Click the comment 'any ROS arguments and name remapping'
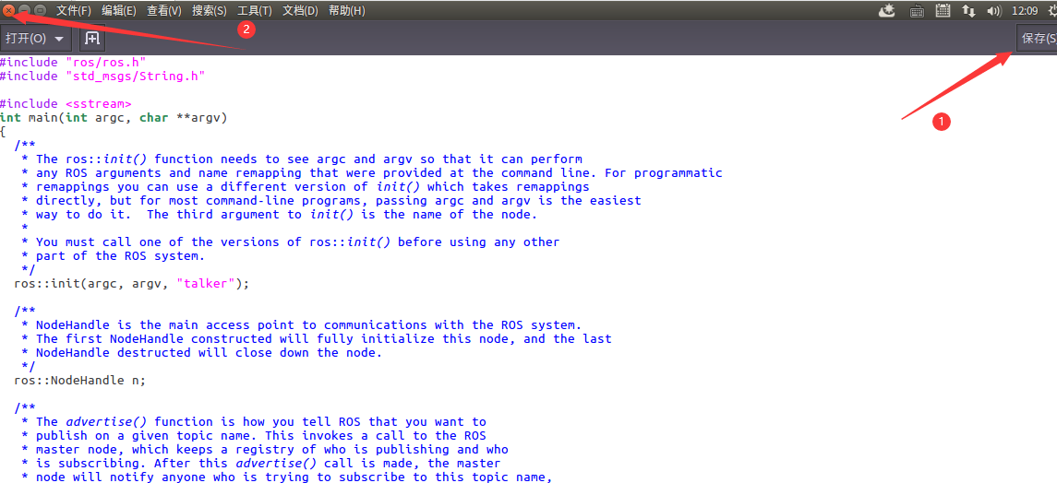 pyautogui.click(x=371, y=173)
